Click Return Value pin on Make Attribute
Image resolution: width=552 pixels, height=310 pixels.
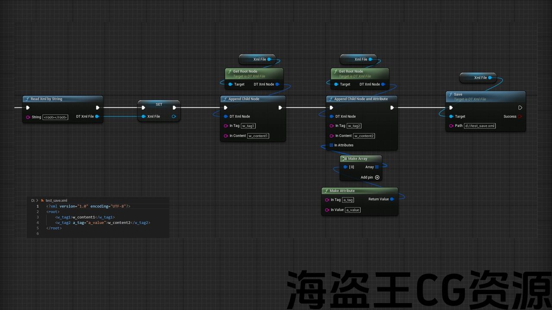392,199
